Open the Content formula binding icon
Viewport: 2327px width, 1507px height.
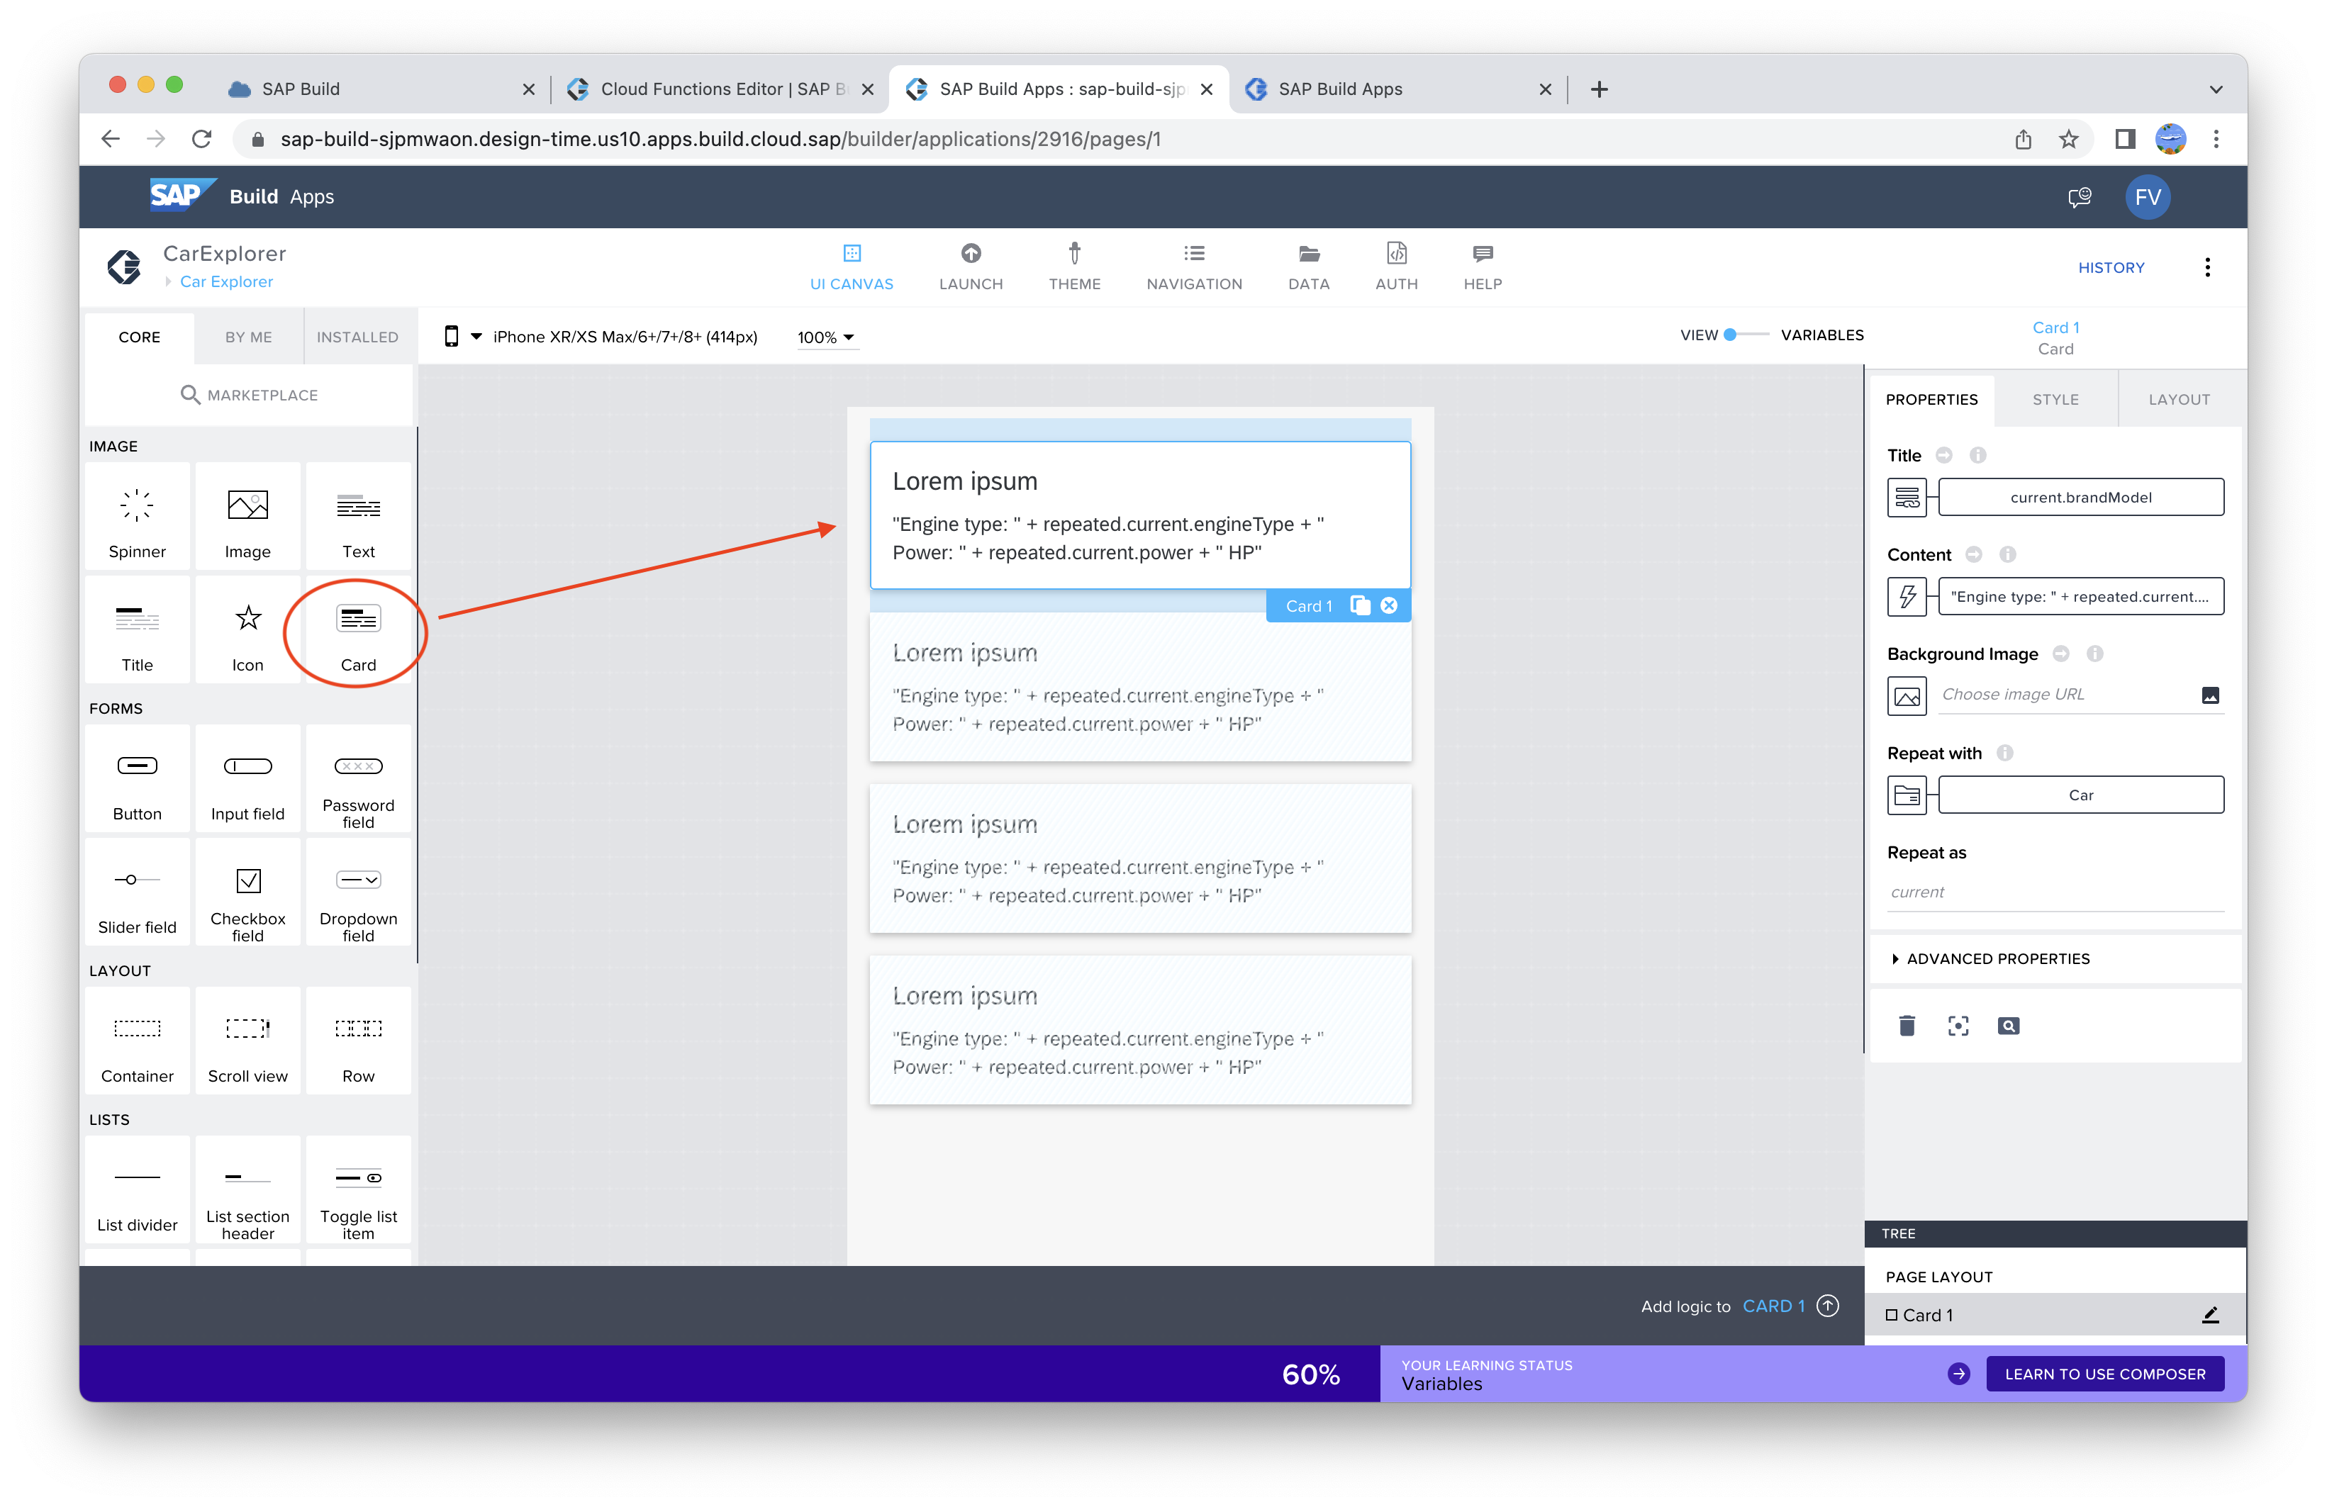[x=1907, y=597]
